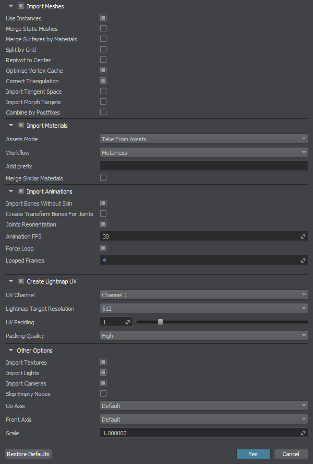The width and height of the screenshot is (313, 464).
Task: Confirm import with the Yes button
Action: 253,454
